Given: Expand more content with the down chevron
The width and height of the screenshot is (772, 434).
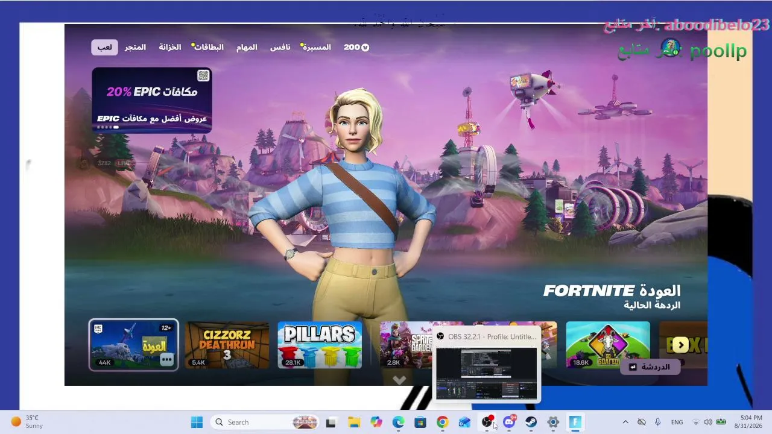Looking at the screenshot, I should click(399, 380).
